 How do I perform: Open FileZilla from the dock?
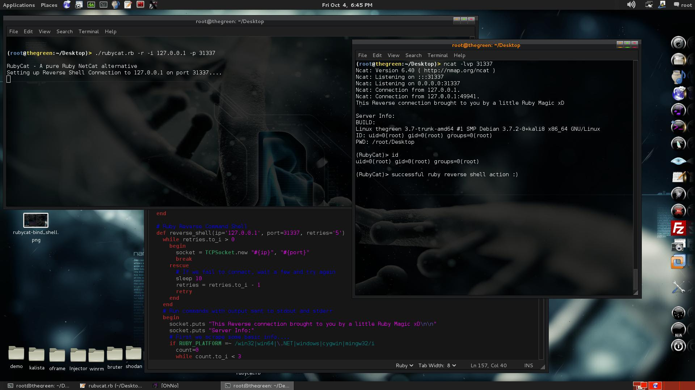[x=678, y=229]
